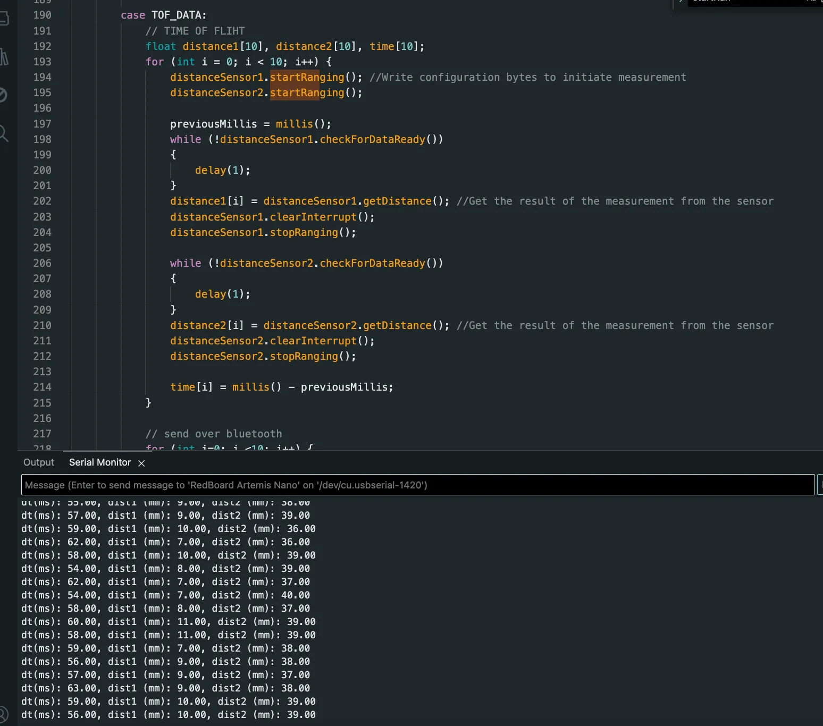Click highlighted startRanging on distanceSensor2 line
The width and height of the screenshot is (823, 726).
307,92
